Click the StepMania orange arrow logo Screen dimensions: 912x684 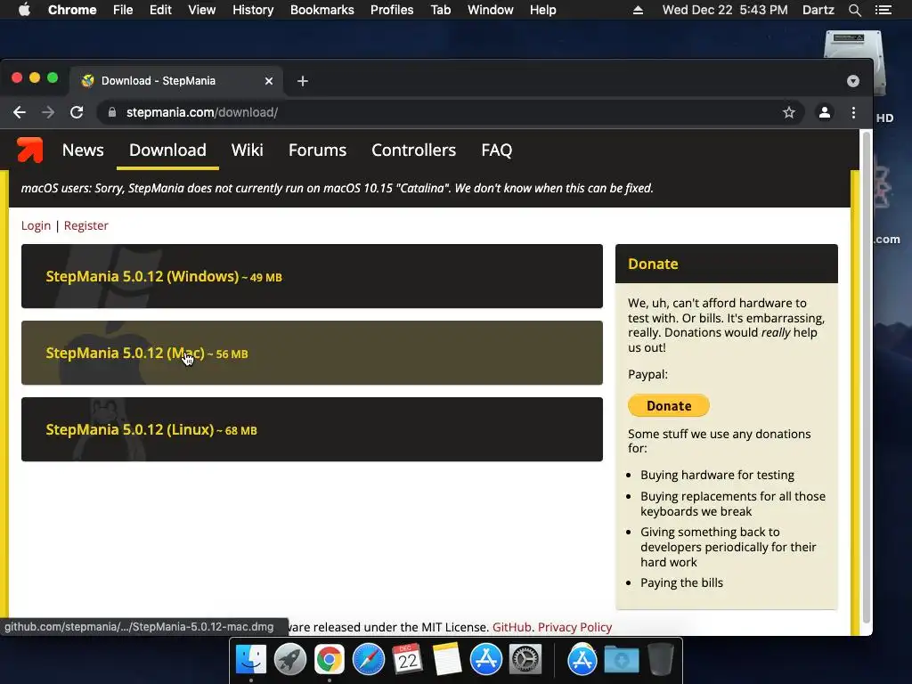coord(29,150)
